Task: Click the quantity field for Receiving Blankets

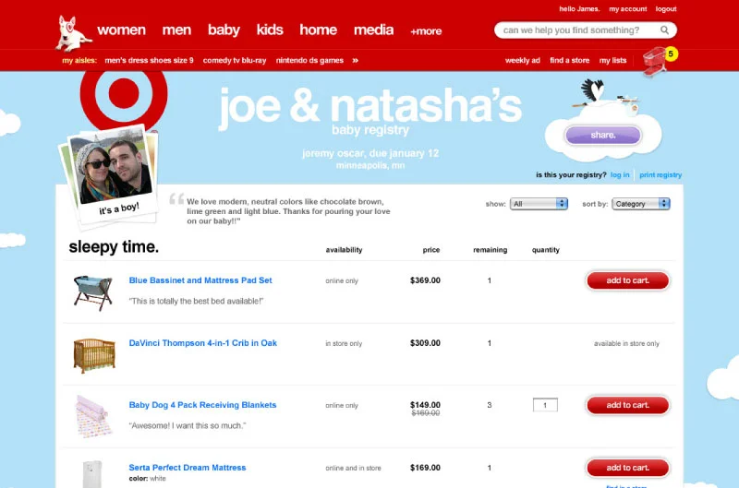Action: (x=545, y=405)
